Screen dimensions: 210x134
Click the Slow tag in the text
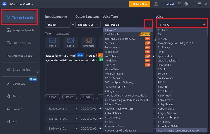80,55
